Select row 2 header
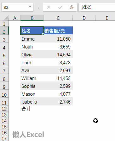This screenshot has width=115, height=141. (x=4, y=31)
